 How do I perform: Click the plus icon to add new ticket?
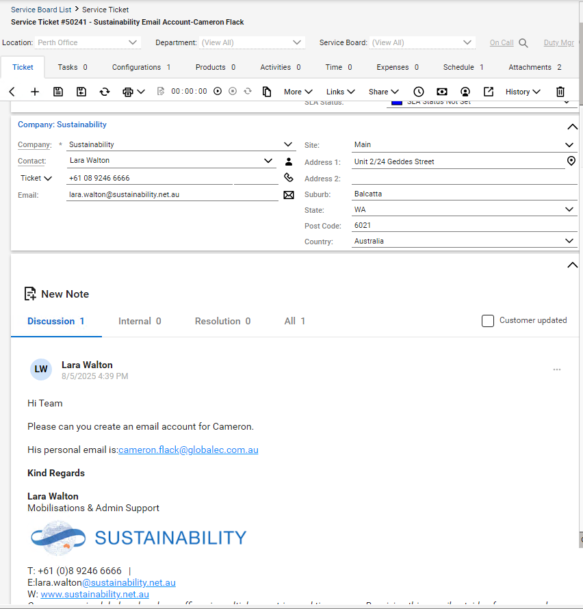35,92
